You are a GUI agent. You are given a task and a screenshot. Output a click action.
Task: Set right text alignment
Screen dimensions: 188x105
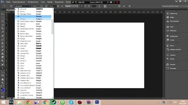pyautogui.click(x=89, y=6)
